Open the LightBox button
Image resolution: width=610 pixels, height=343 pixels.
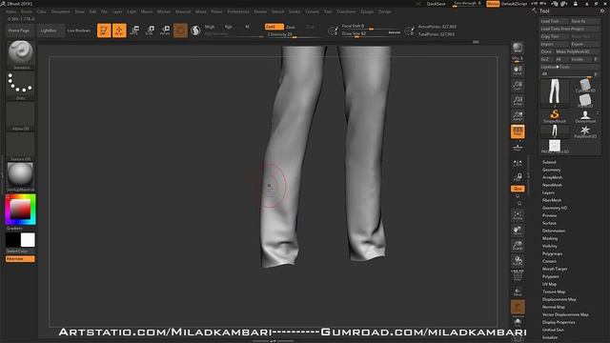click(x=50, y=30)
